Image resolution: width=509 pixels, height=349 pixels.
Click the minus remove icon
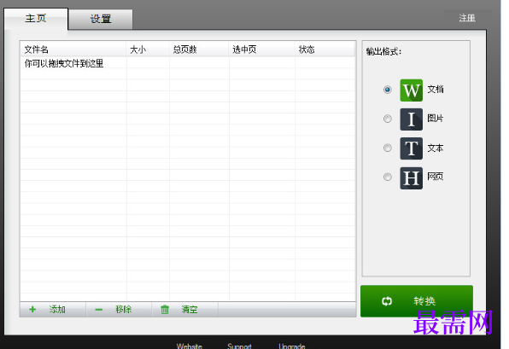[x=99, y=310]
